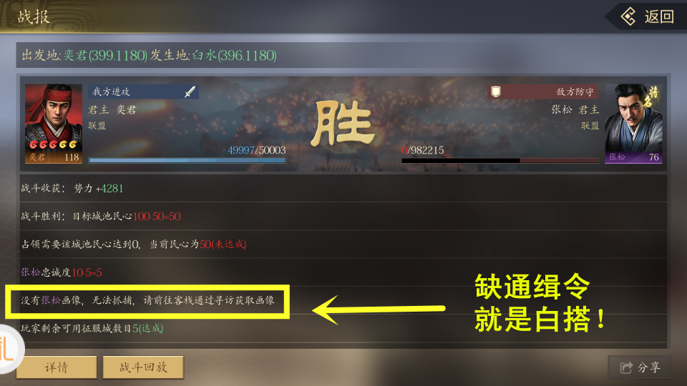Click the purple 张松 name in capture message
The image size is (687, 386).
coord(51,300)
